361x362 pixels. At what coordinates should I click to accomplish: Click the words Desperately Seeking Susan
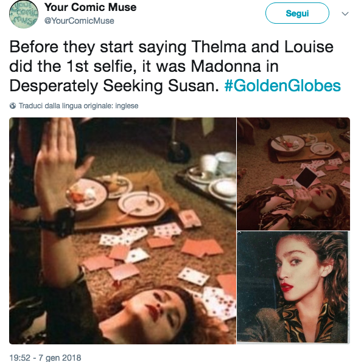(114, 86)
